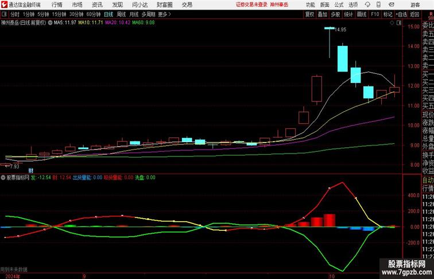Switch to 15分钟 chart period
Viewport: 434px width, 279px height.
59,14
